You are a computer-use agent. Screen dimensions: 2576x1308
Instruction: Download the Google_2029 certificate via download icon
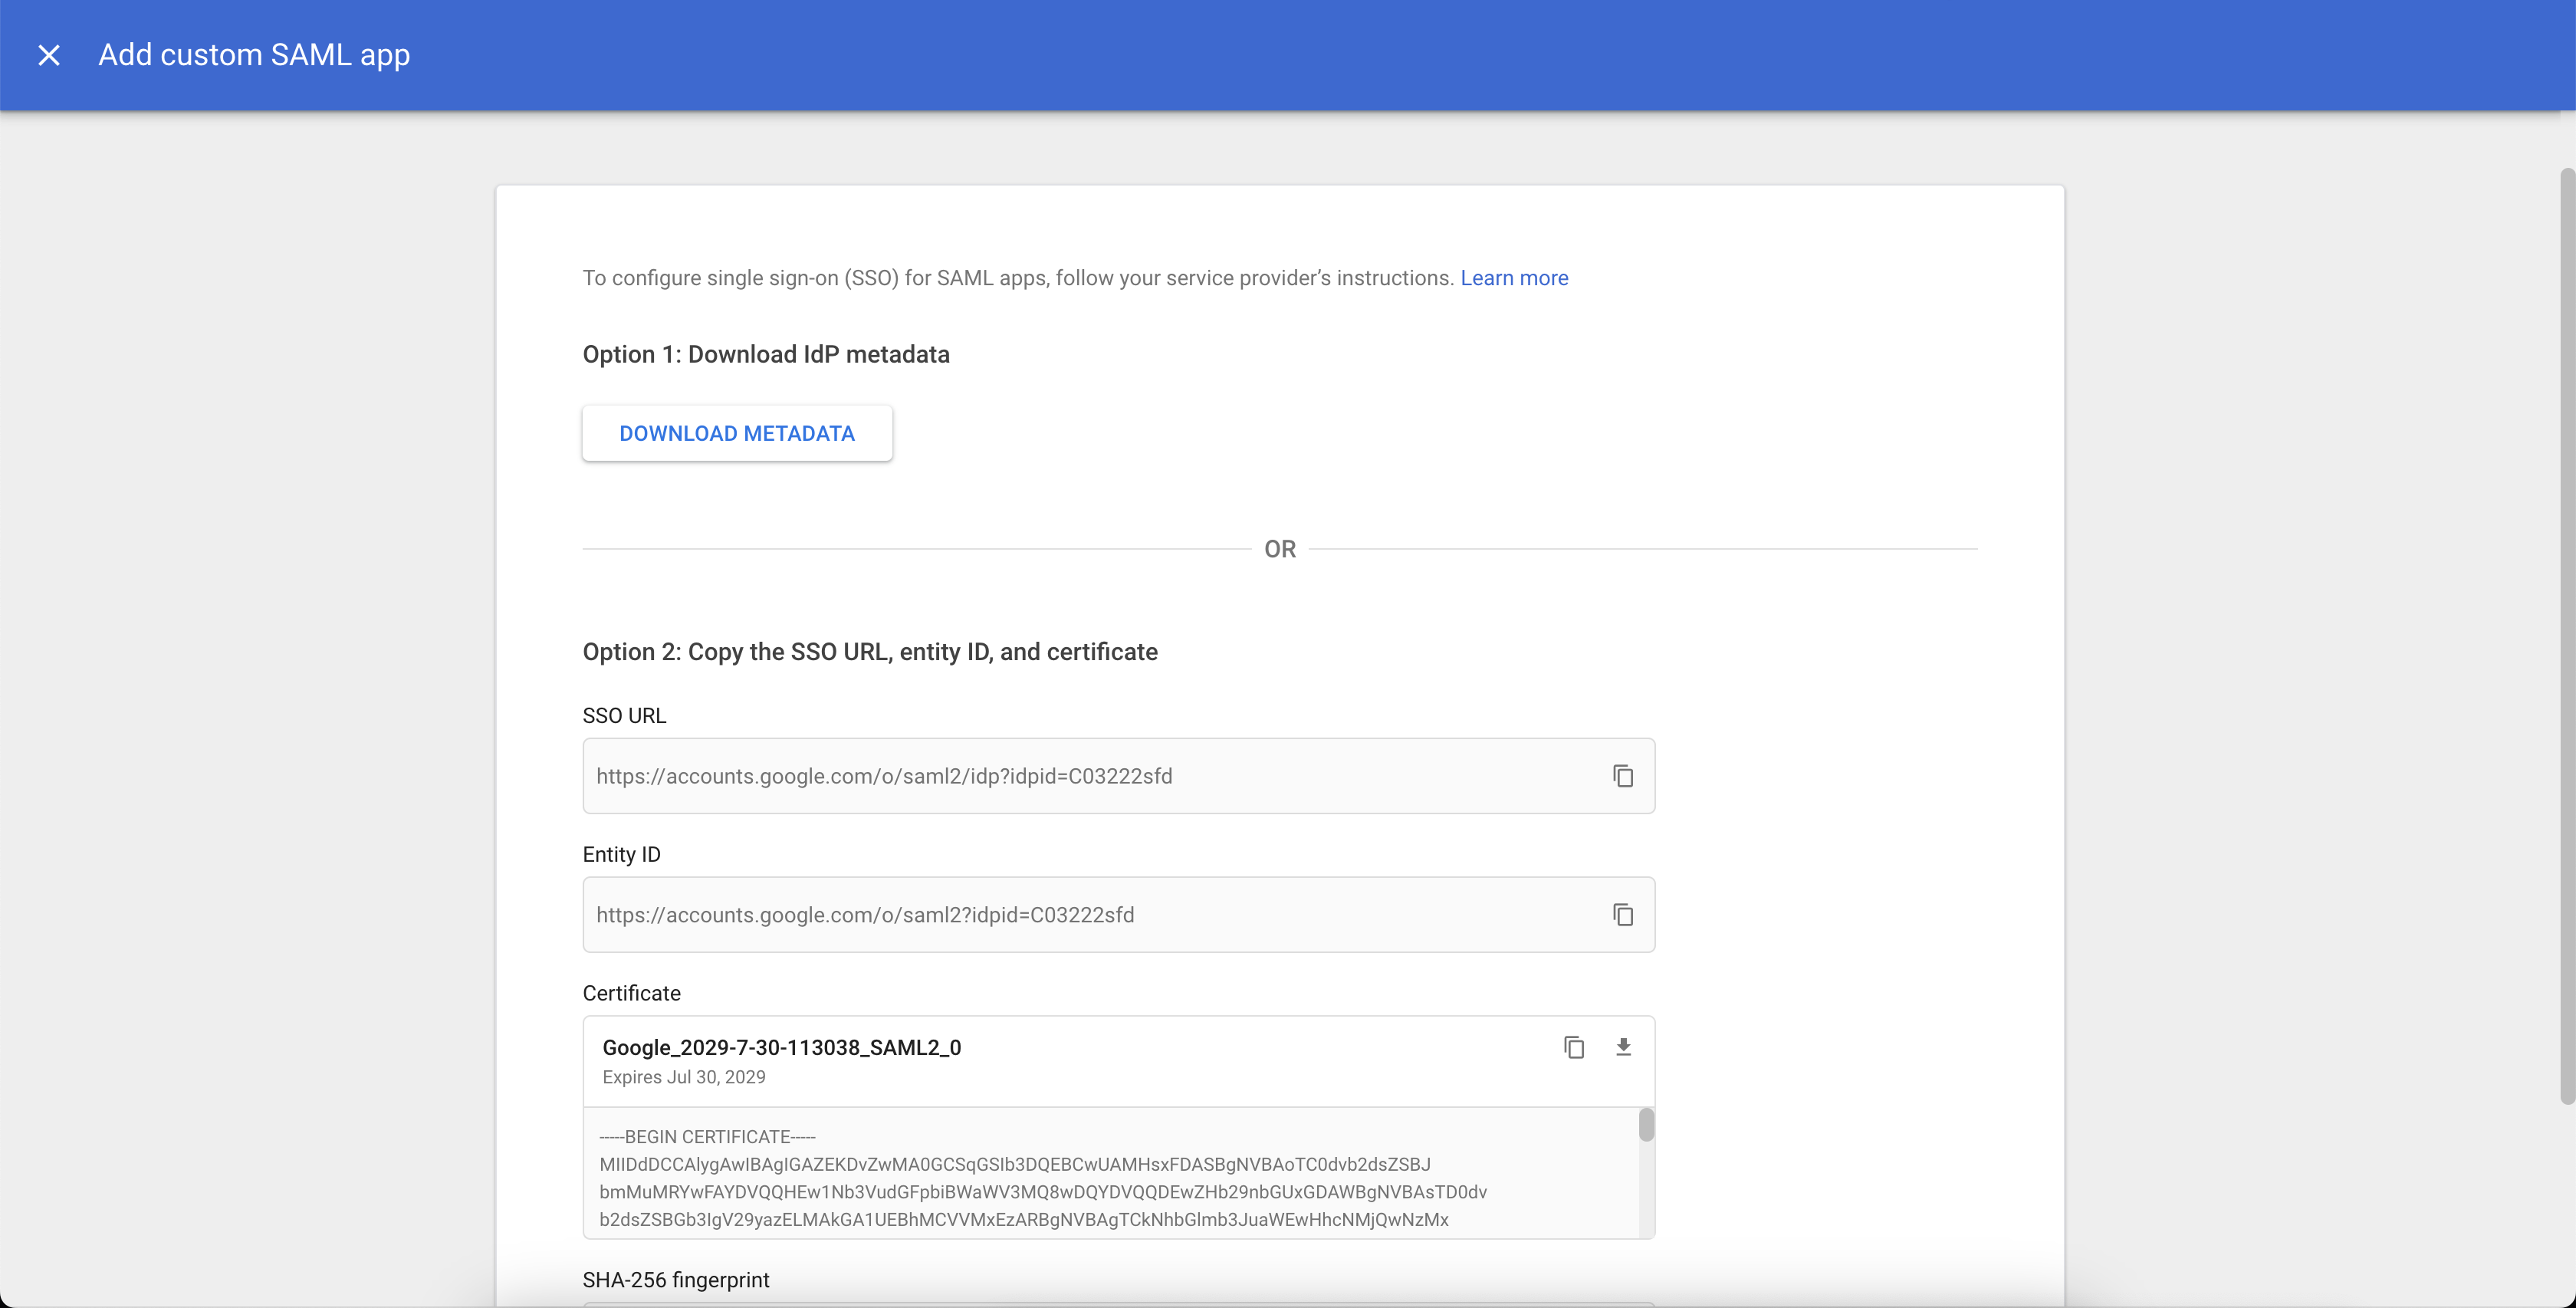(x=1624, y=1047)
